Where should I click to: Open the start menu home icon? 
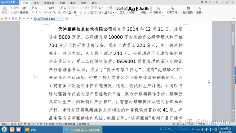coord(4,129)
